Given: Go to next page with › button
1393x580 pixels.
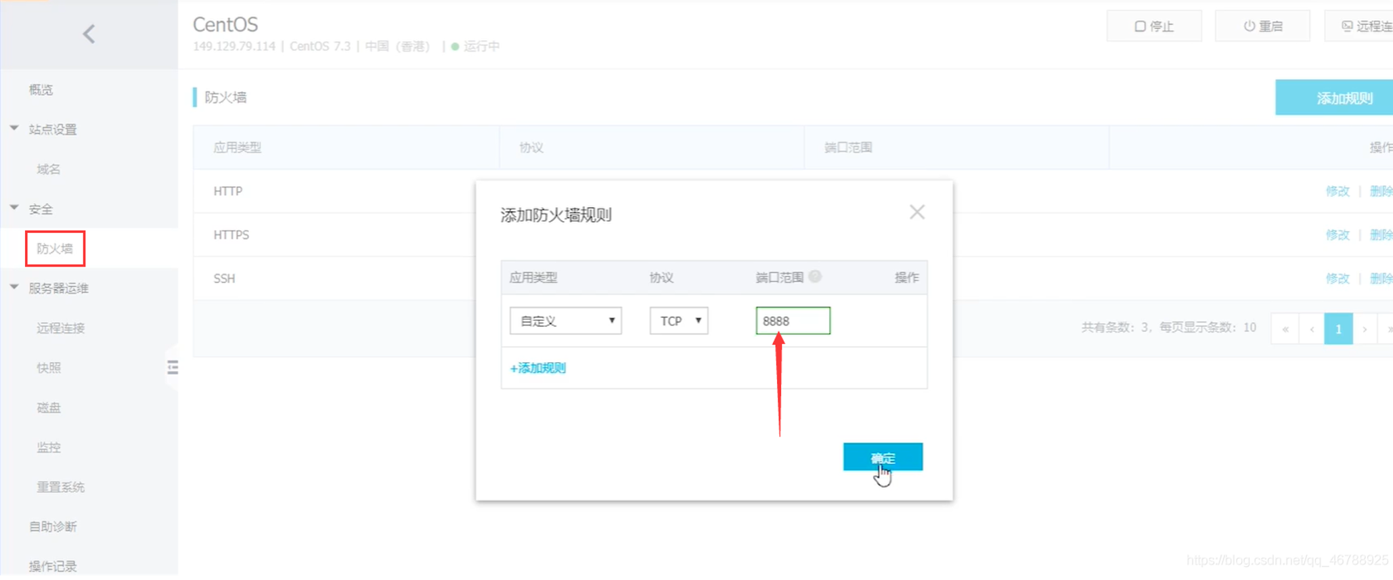Looking at the screenshot, I should [1365, 329].
